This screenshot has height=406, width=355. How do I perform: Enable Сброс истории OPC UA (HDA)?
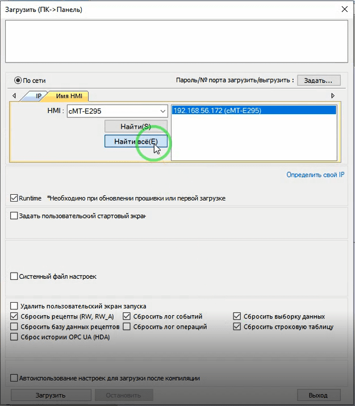[14, 337]
